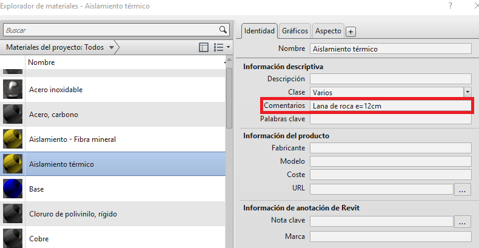Click the blue Base material icon
This screenshot has width=479, height=248.
click(13, 189)
